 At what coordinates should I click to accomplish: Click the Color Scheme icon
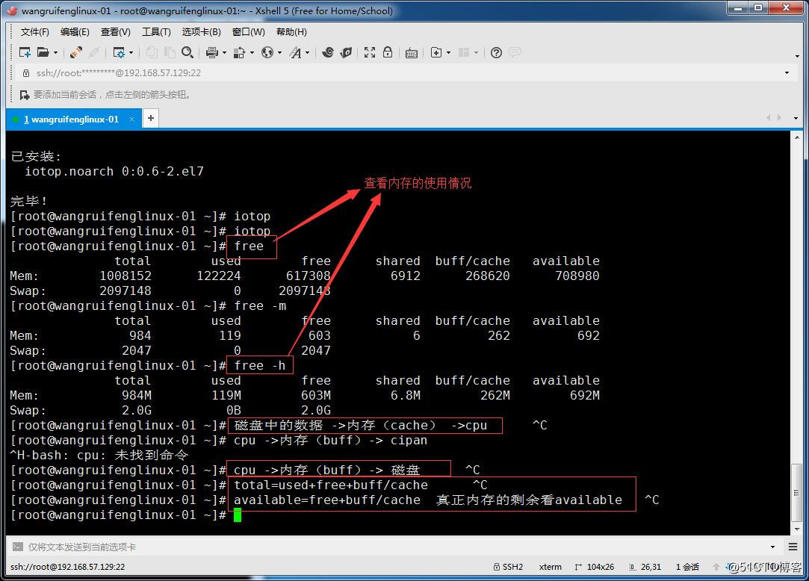pos(239,52)
